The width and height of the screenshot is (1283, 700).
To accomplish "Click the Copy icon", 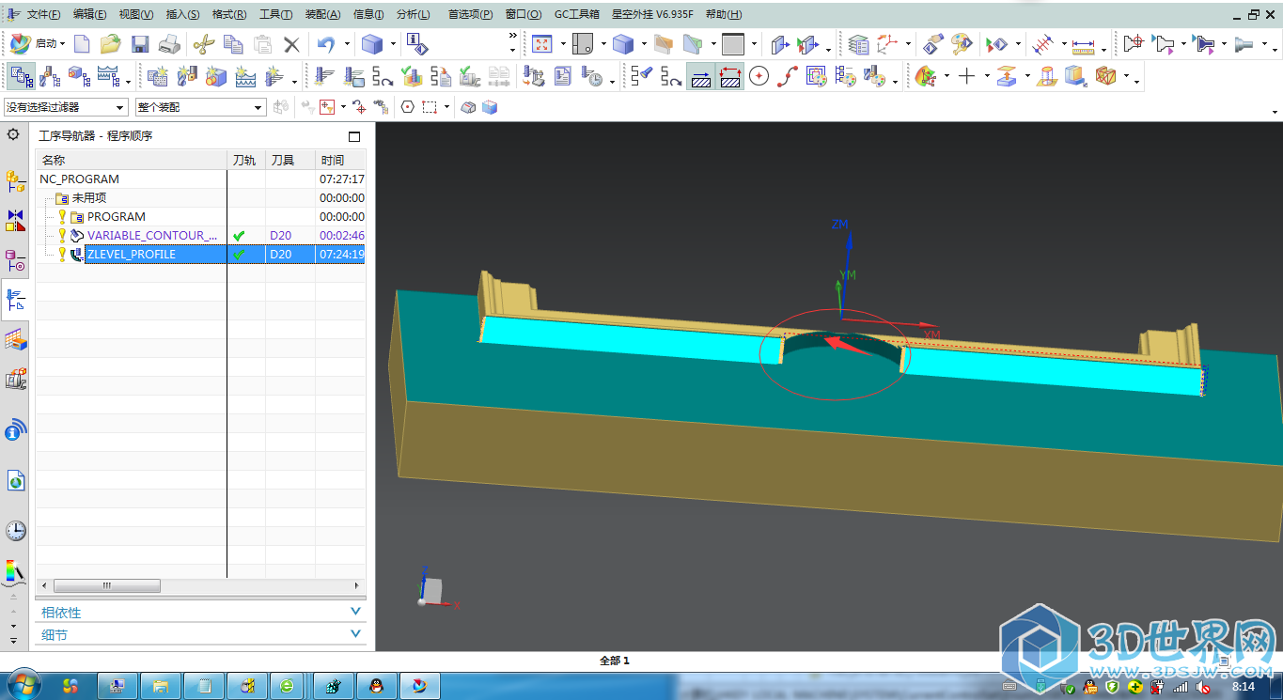I will (x=233, y=44).
